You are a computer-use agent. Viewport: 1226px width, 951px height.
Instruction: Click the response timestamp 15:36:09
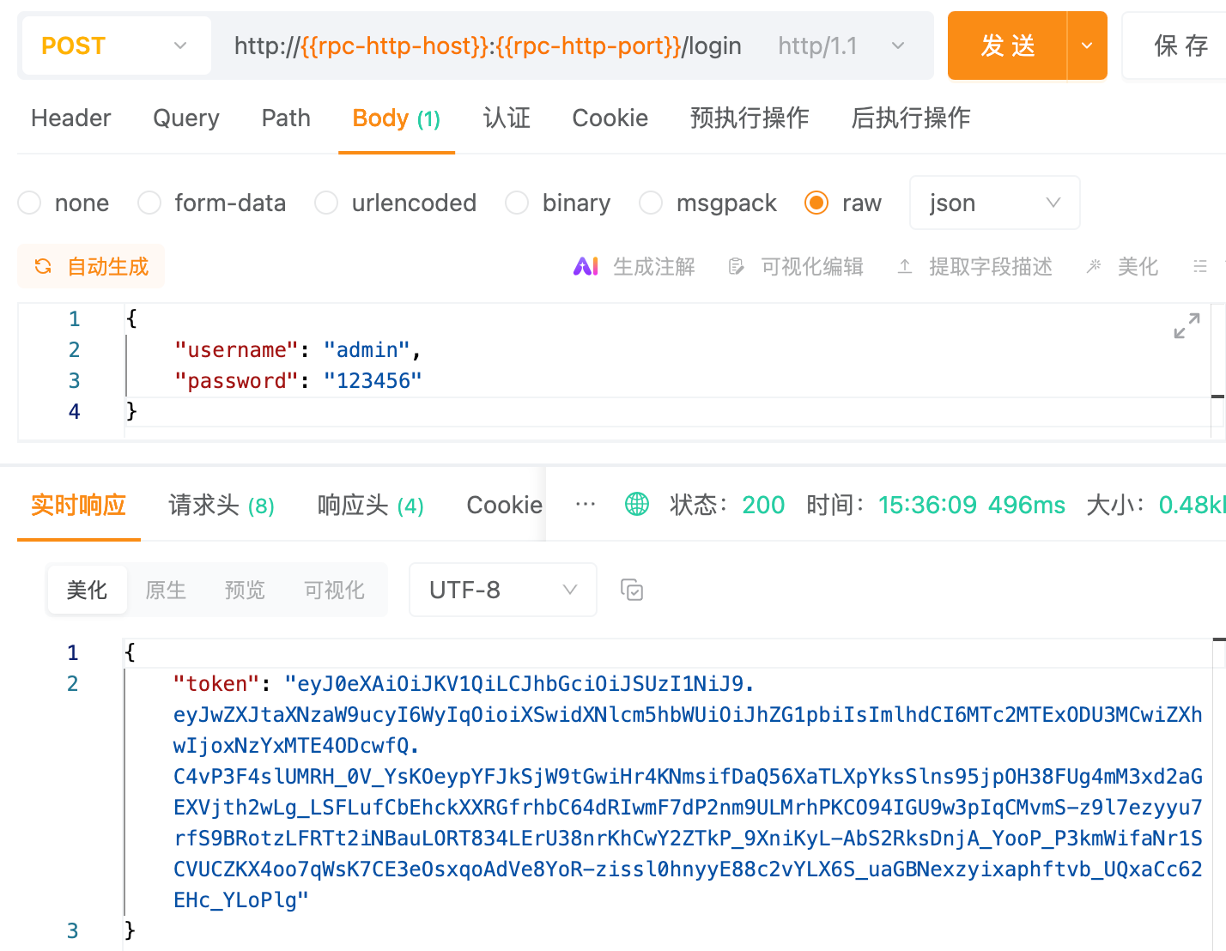click(927, 505)
